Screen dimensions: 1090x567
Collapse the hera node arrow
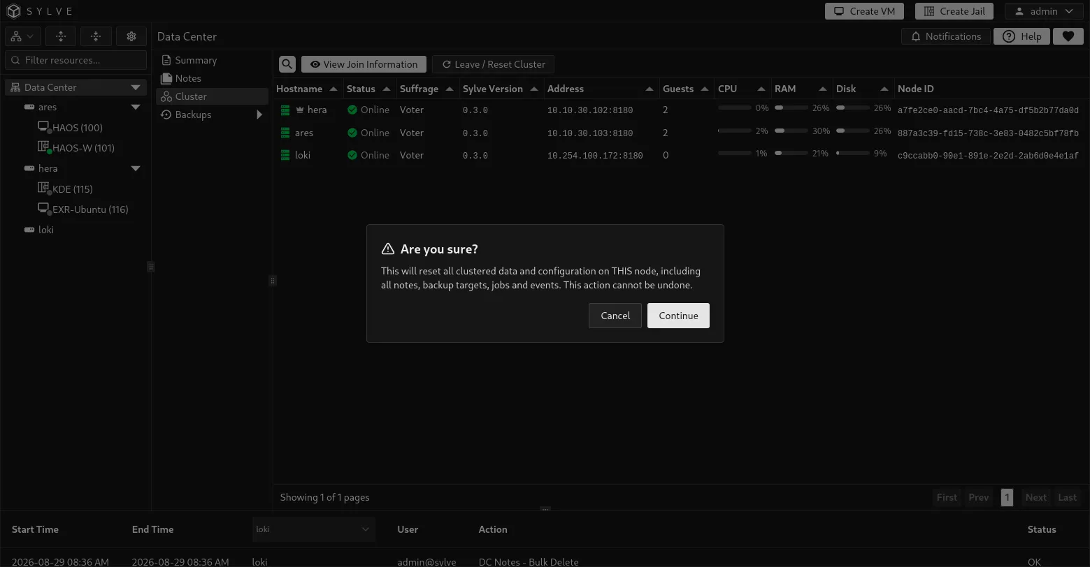tap(136, 168)
